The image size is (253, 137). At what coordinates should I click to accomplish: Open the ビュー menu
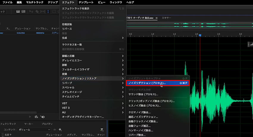(x=102, y=2)
